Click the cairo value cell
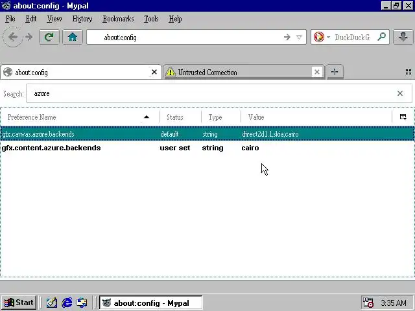This screenshot has width=415, height=311. coord(250,148)
